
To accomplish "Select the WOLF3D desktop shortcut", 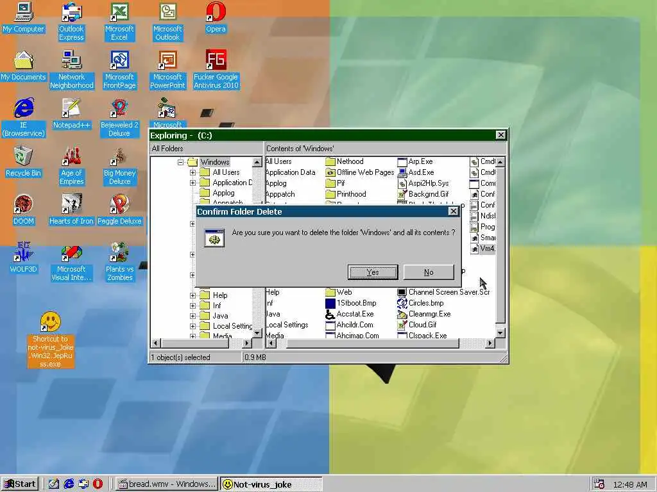I will pyautogui.click(x=23, y=258).
